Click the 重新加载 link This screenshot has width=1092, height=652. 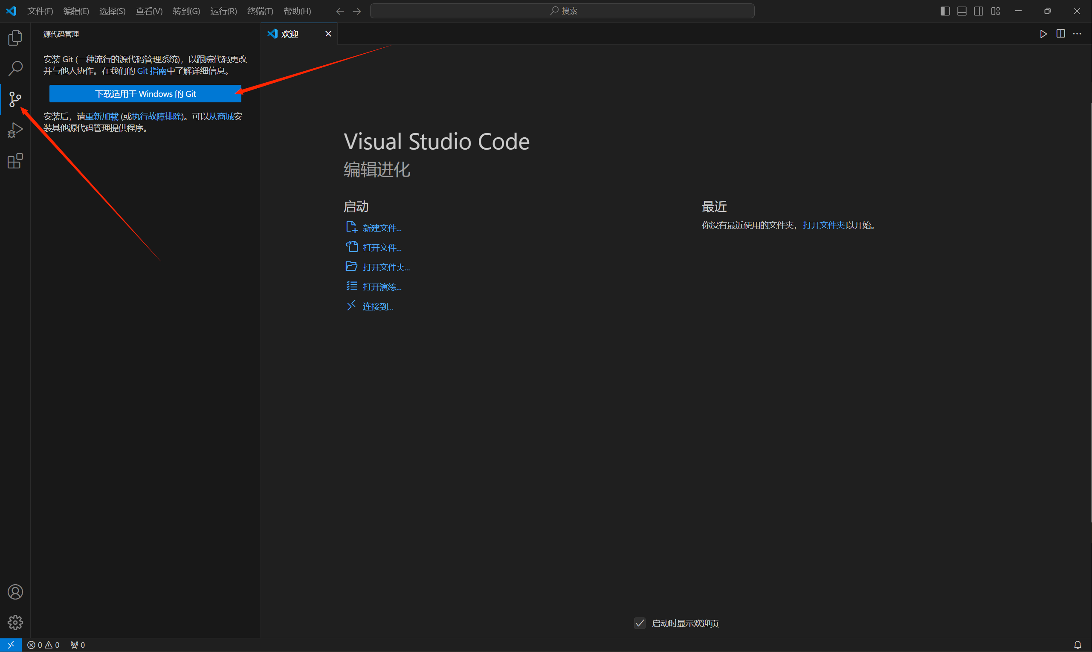(x=102, y=116)
